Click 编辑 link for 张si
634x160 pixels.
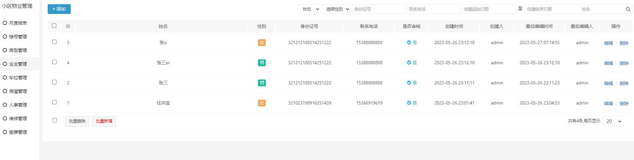pyautogui.click(x=608, y=43)
